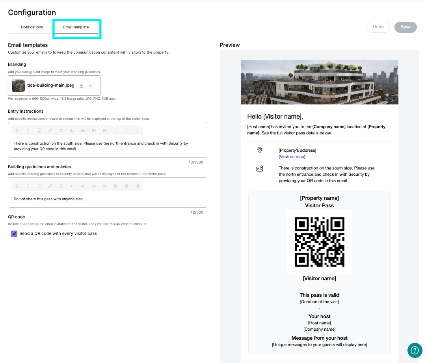Remove the tide-building-main.jpeg branding image
This screenshot has height=363, width=426.
(90, 86)
